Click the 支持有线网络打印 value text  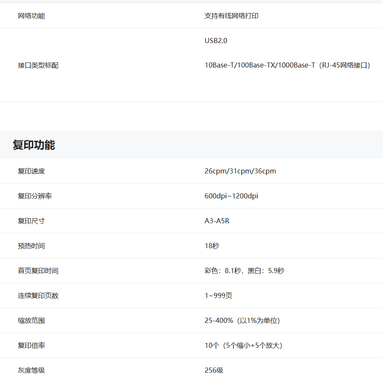(231, 16)
